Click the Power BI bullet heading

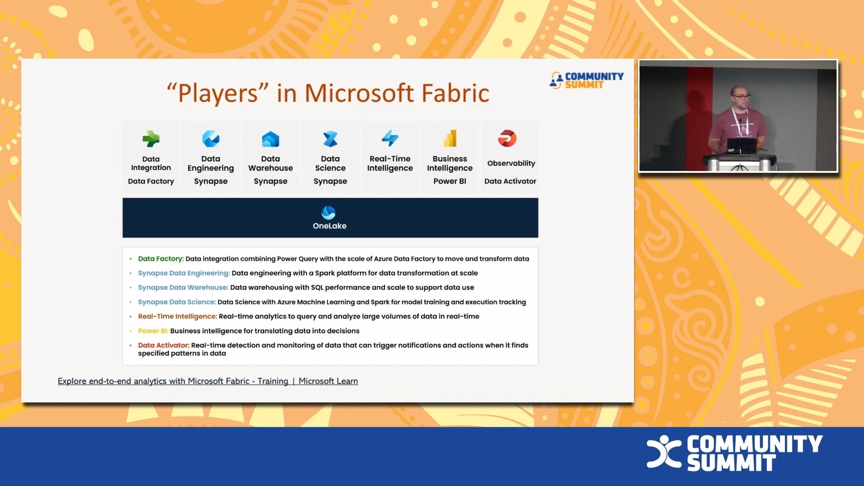point(153,331)
